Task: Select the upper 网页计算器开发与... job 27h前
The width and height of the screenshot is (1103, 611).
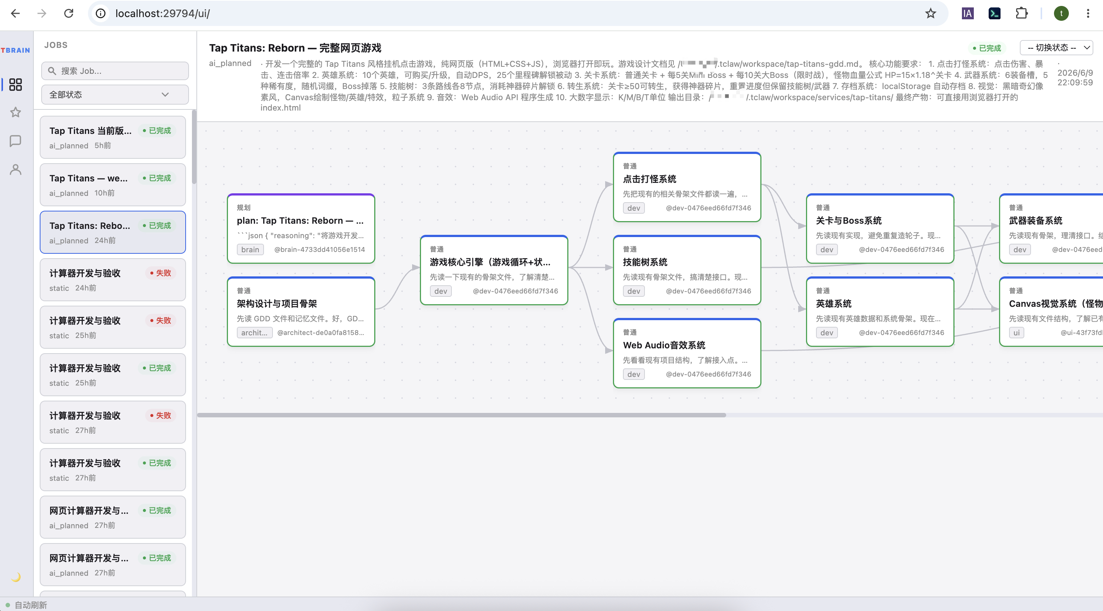Action: pos(112,517)
